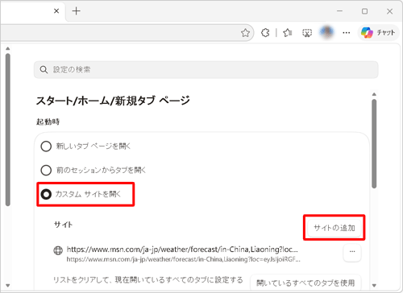Open the Favorites list icon
This screenshot has width=403, height=293.
(x=288, y=33)
